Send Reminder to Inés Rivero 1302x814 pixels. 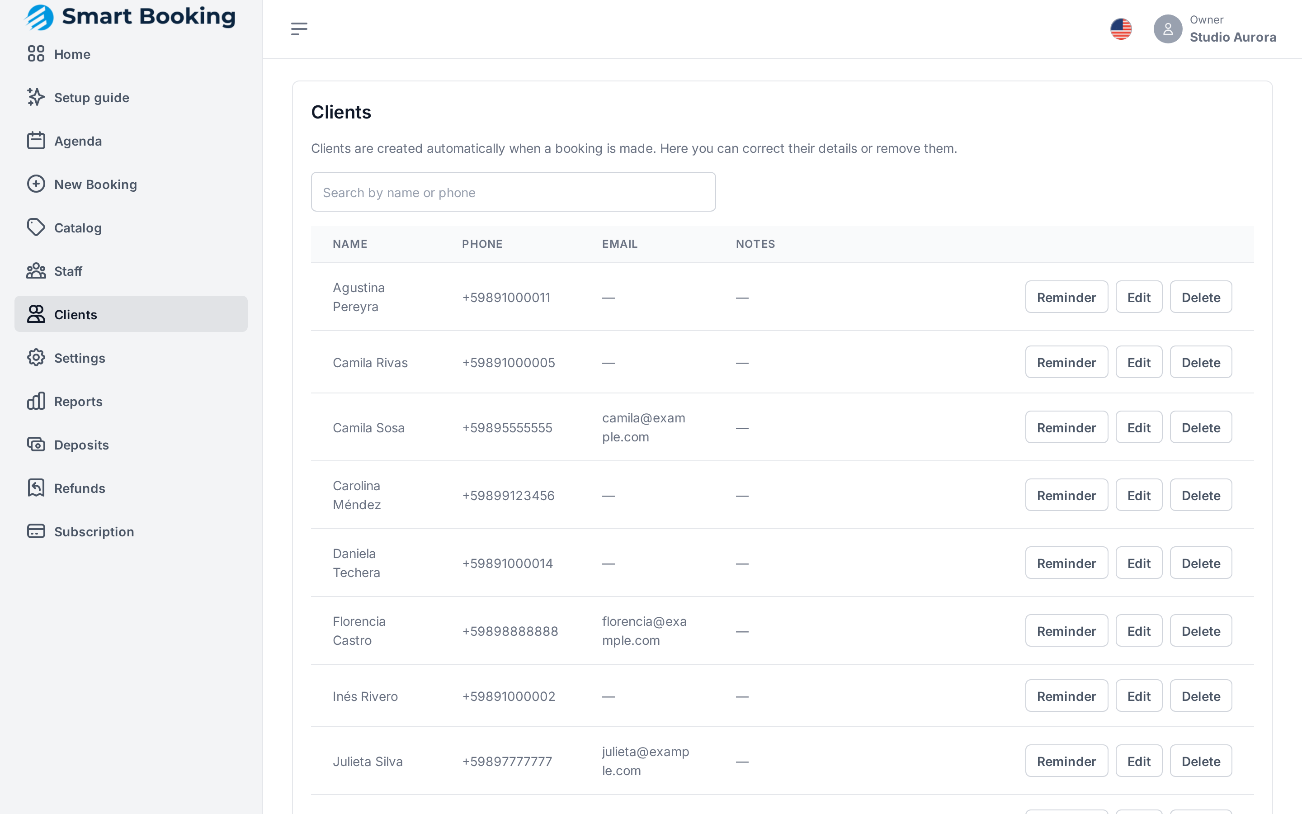1066,696
